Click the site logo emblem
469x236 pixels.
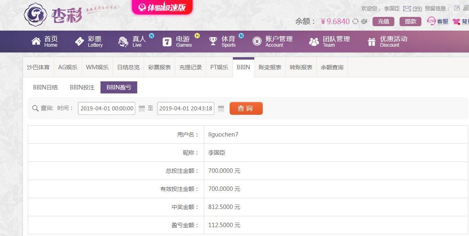pyautogui.click(x=35, y=14)
